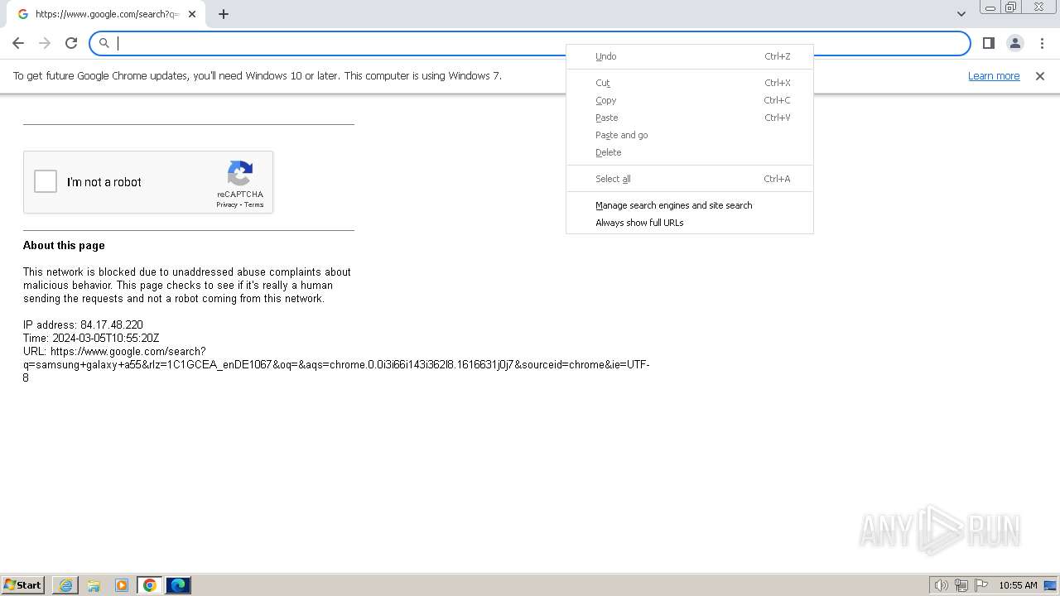This screenshot has height=596, width=1060.
Task: Open the side panel icon
Action: point(988,43)
